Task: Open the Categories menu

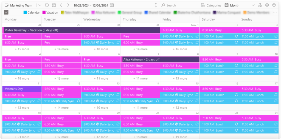Action: (x=211, y=5)
